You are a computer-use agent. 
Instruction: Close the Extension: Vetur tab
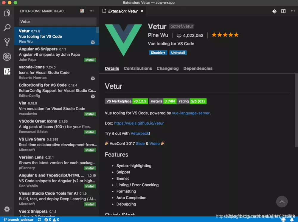(142, 11)
